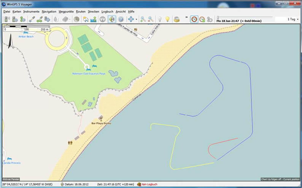This screenshot has width=302, height=188.
Task: Click the bright yellow light bulb icon
Action: pos(167,19)
